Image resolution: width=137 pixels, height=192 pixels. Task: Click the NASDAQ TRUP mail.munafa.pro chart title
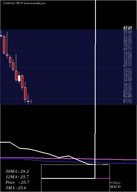(x=24, y=3)
